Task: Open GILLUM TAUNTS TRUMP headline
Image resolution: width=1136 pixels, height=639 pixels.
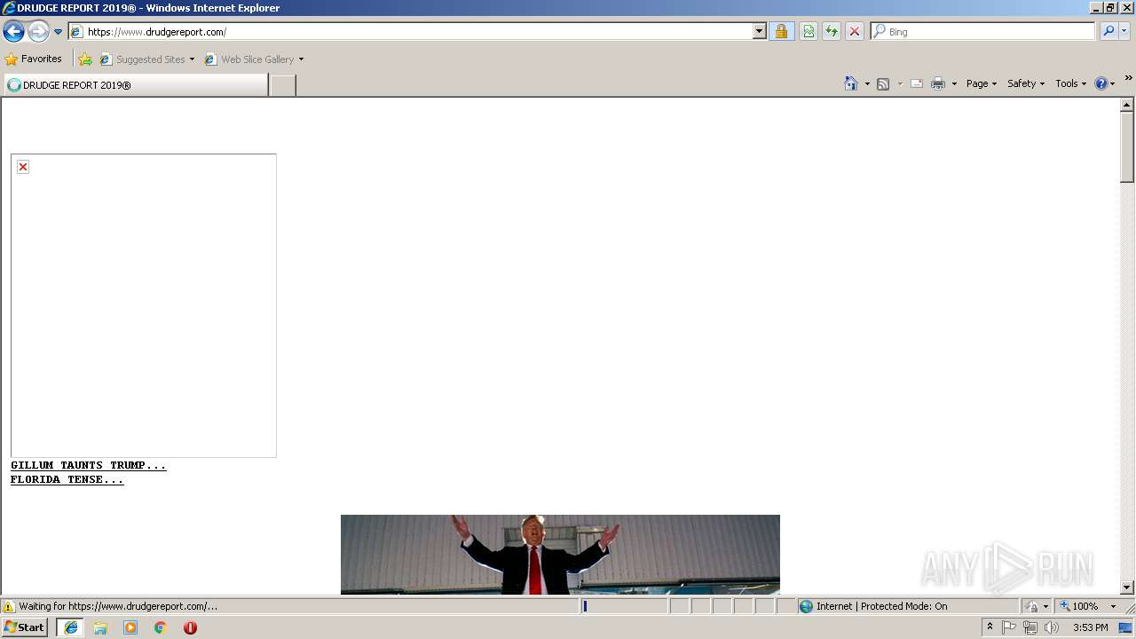Action: [x=88, y=465]
